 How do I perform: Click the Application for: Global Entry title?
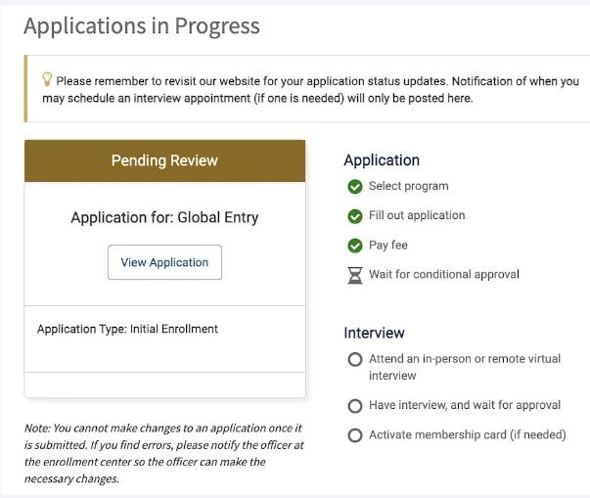coord(164,217)
